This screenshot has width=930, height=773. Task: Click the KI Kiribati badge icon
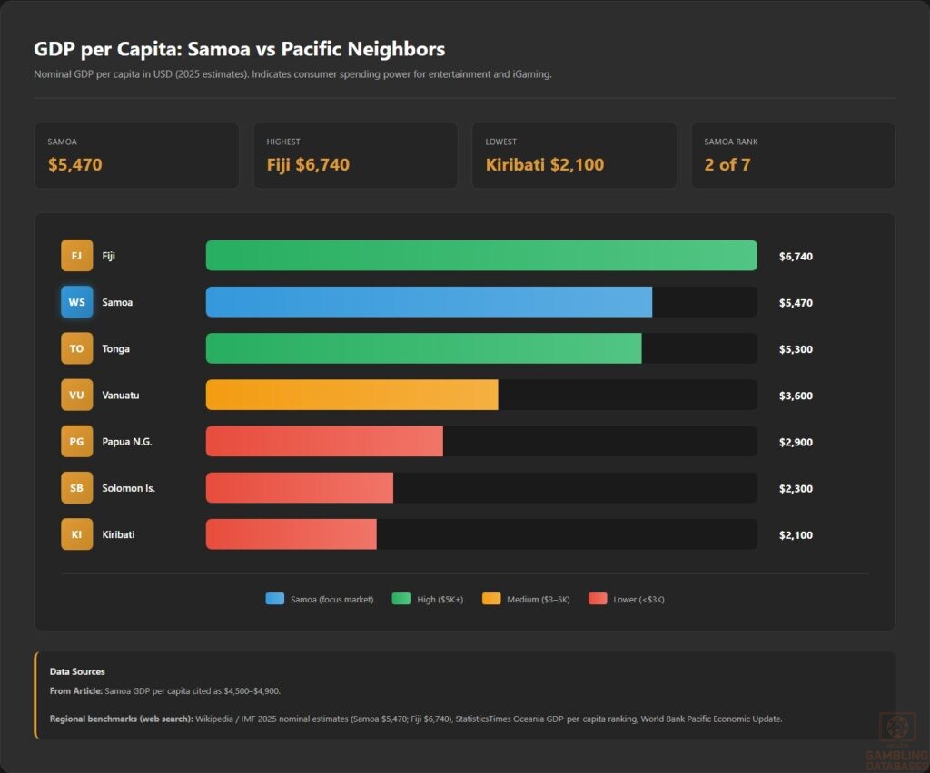(76, 534)
